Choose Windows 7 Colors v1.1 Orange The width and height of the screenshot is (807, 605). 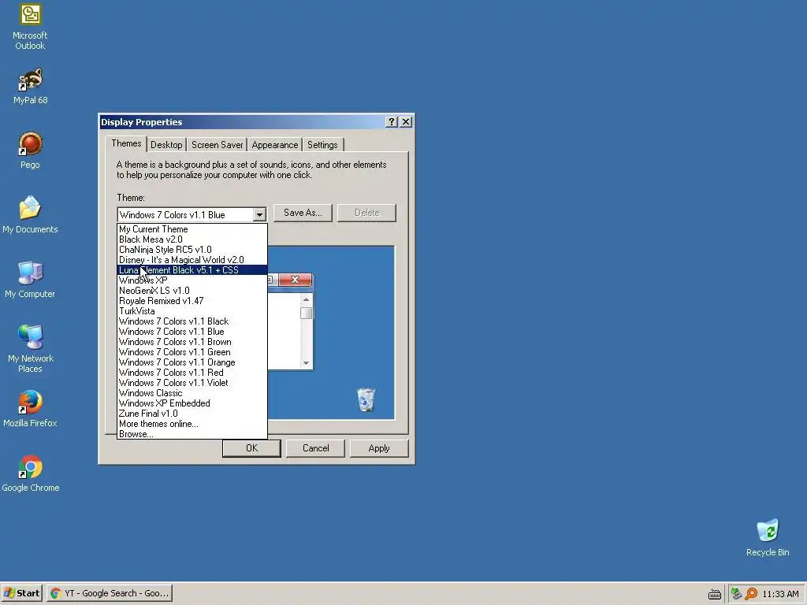click(x=192, y=362)
